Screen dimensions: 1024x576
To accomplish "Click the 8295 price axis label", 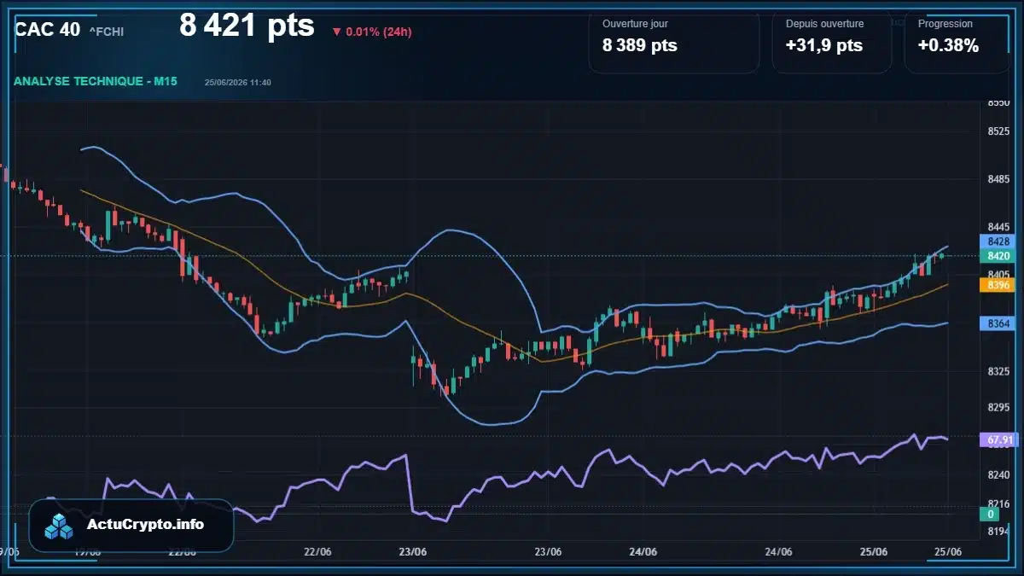I will click(x=998, y=408).
